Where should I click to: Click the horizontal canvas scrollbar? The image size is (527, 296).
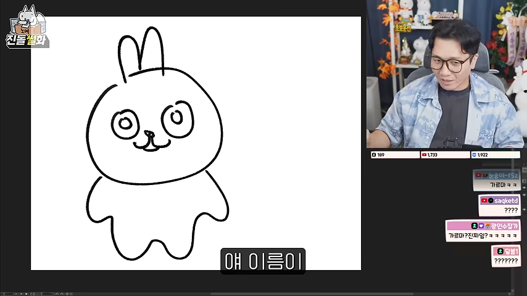pos(312,294)
